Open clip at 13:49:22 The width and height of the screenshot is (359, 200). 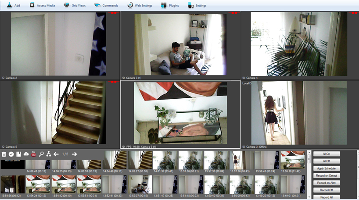point(267,185)
